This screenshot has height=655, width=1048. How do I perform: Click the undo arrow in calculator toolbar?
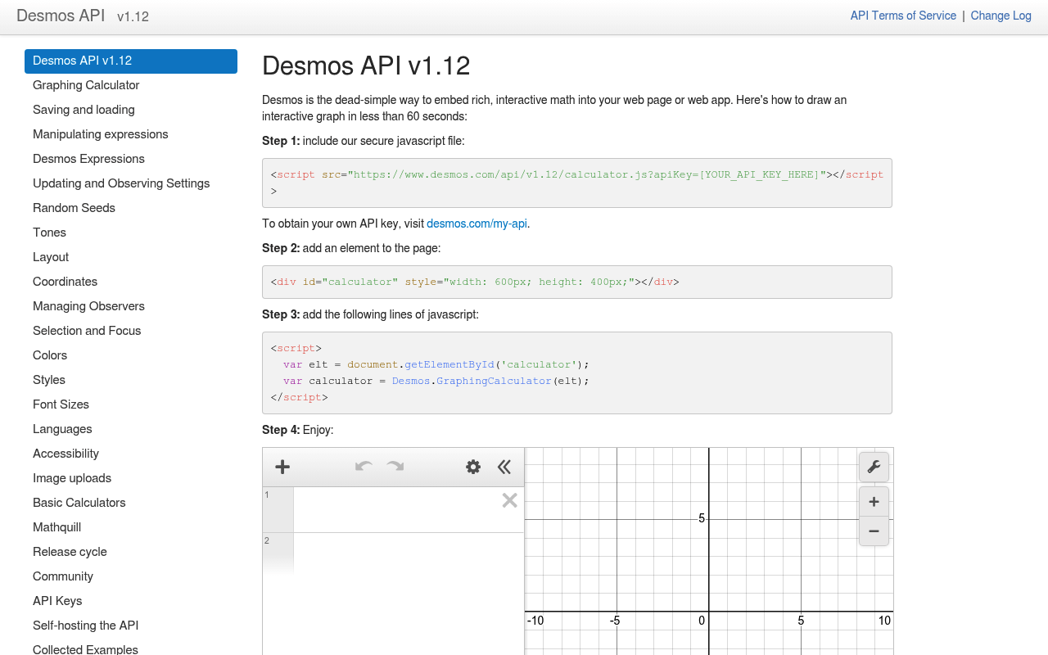click(364, 467)
